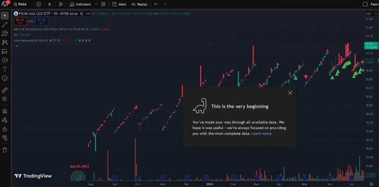Screen dimensions: 379x187
Task: Select the trend line drawing tool
Action: click(4, 25)
